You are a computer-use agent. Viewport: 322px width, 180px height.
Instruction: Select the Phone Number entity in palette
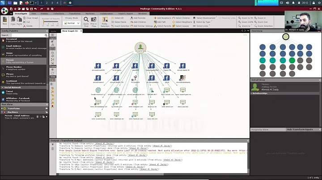pos(24,68)
